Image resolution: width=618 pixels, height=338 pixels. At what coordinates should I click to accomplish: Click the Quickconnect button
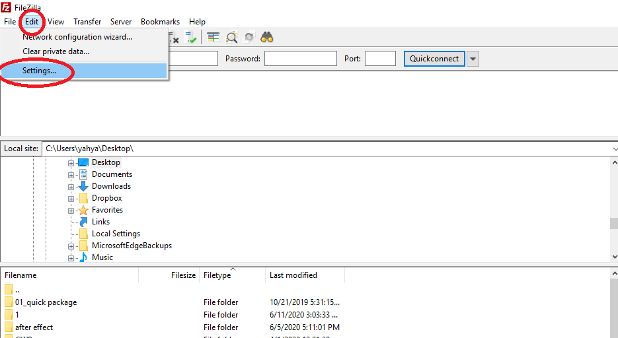coord(434,59)
